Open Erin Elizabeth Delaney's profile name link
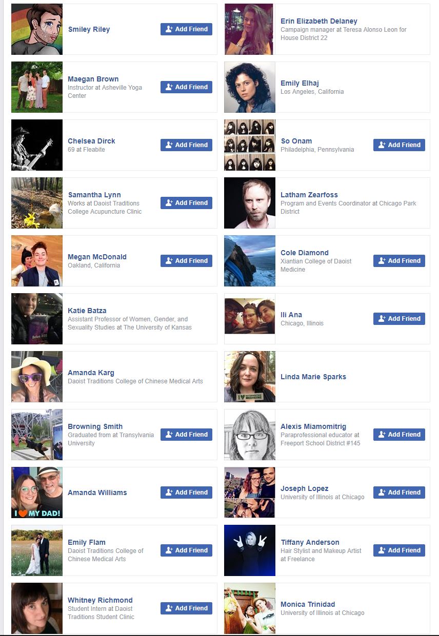Viewport: 439px width, 636px height. (319, 21)
